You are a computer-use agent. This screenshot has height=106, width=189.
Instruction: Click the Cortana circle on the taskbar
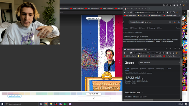(x=41, y=104)
